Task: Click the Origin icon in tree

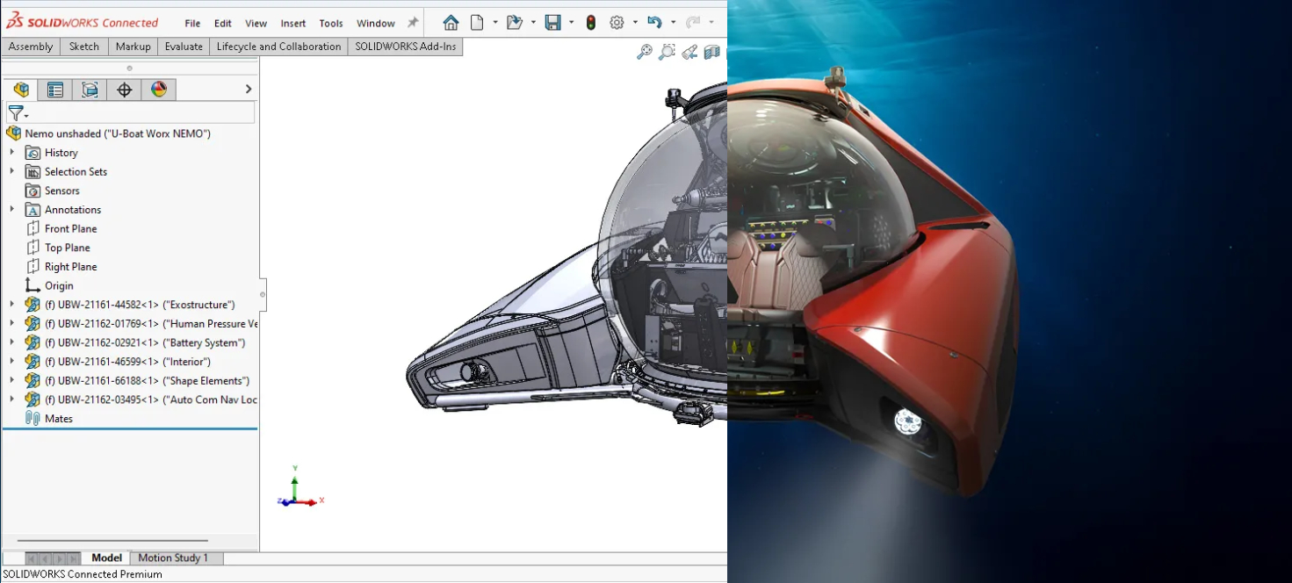Action: 32,285
